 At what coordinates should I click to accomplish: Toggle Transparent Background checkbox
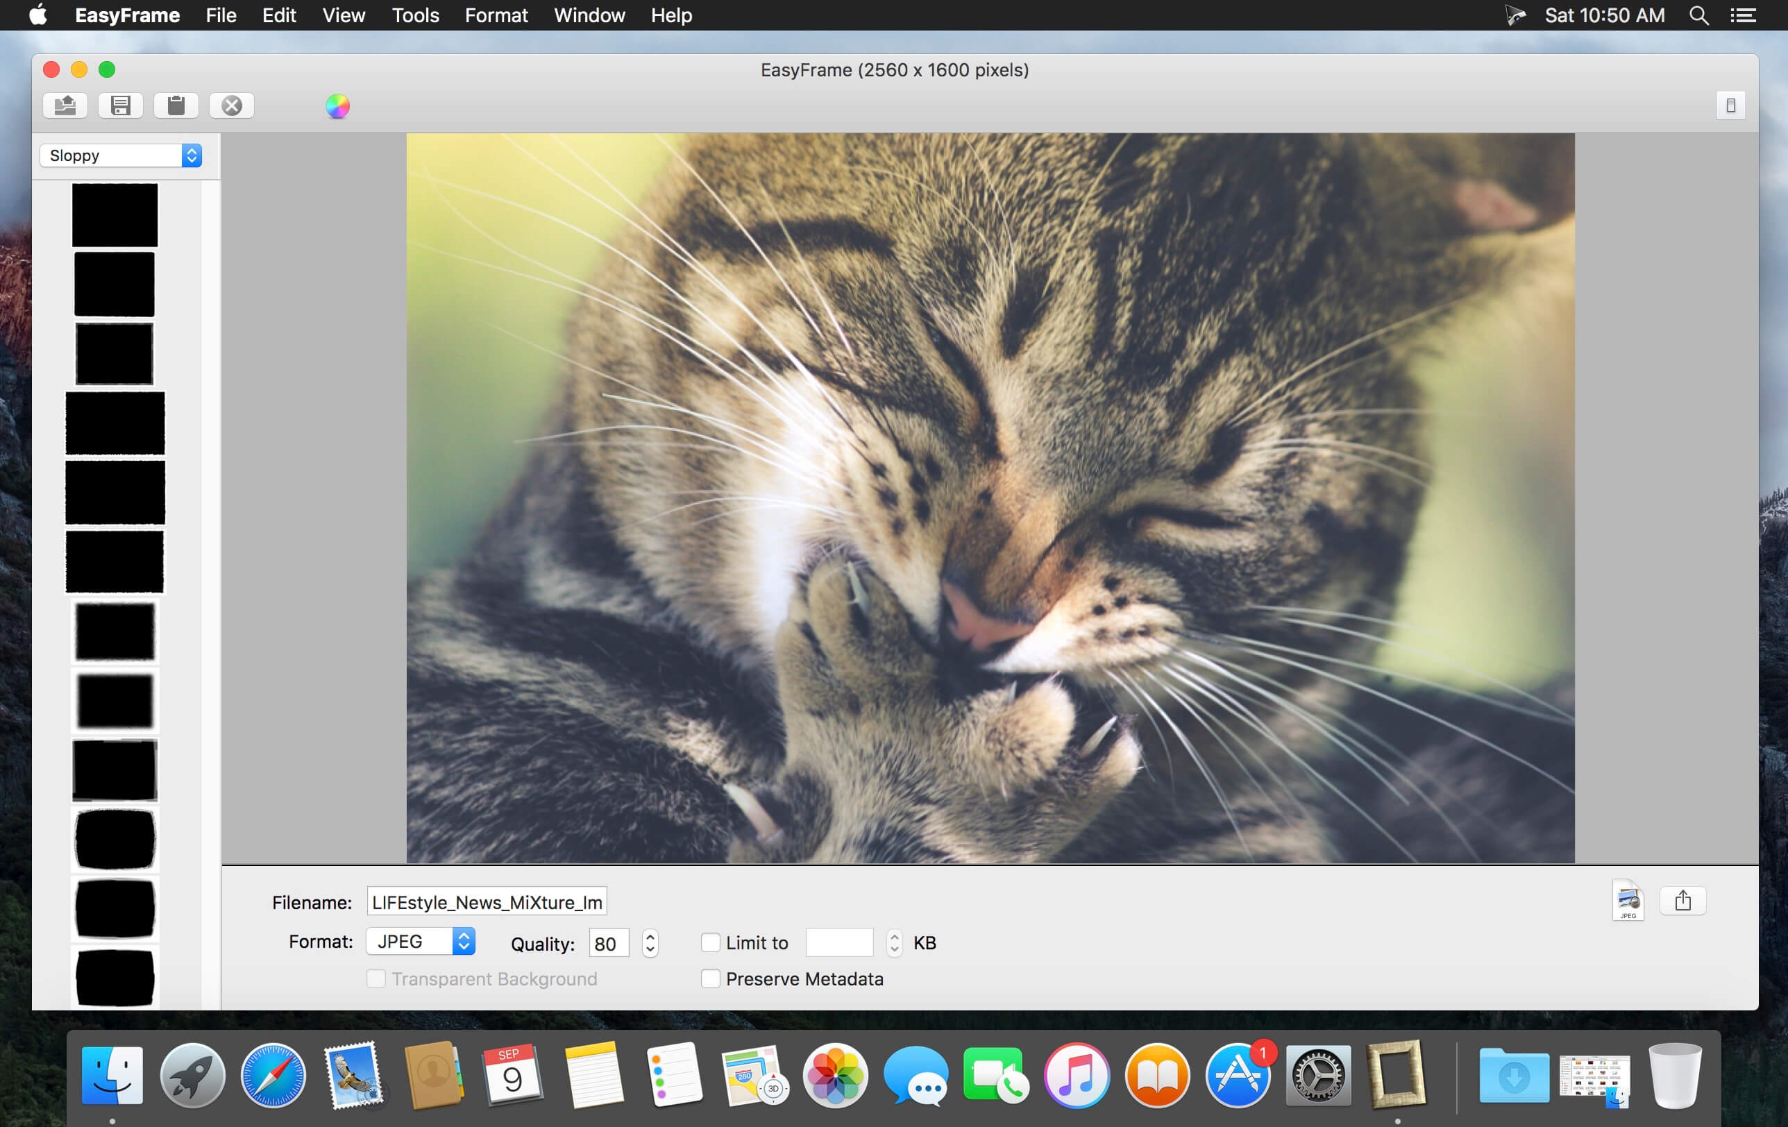[376, 978]
